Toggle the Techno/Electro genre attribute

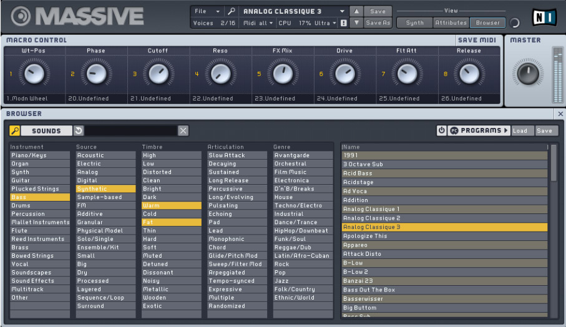coord(303,205)
